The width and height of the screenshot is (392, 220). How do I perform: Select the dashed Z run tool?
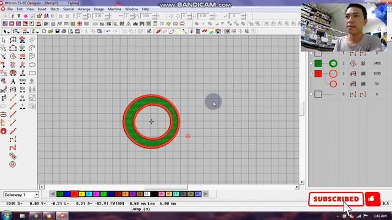tap(12, 139)
